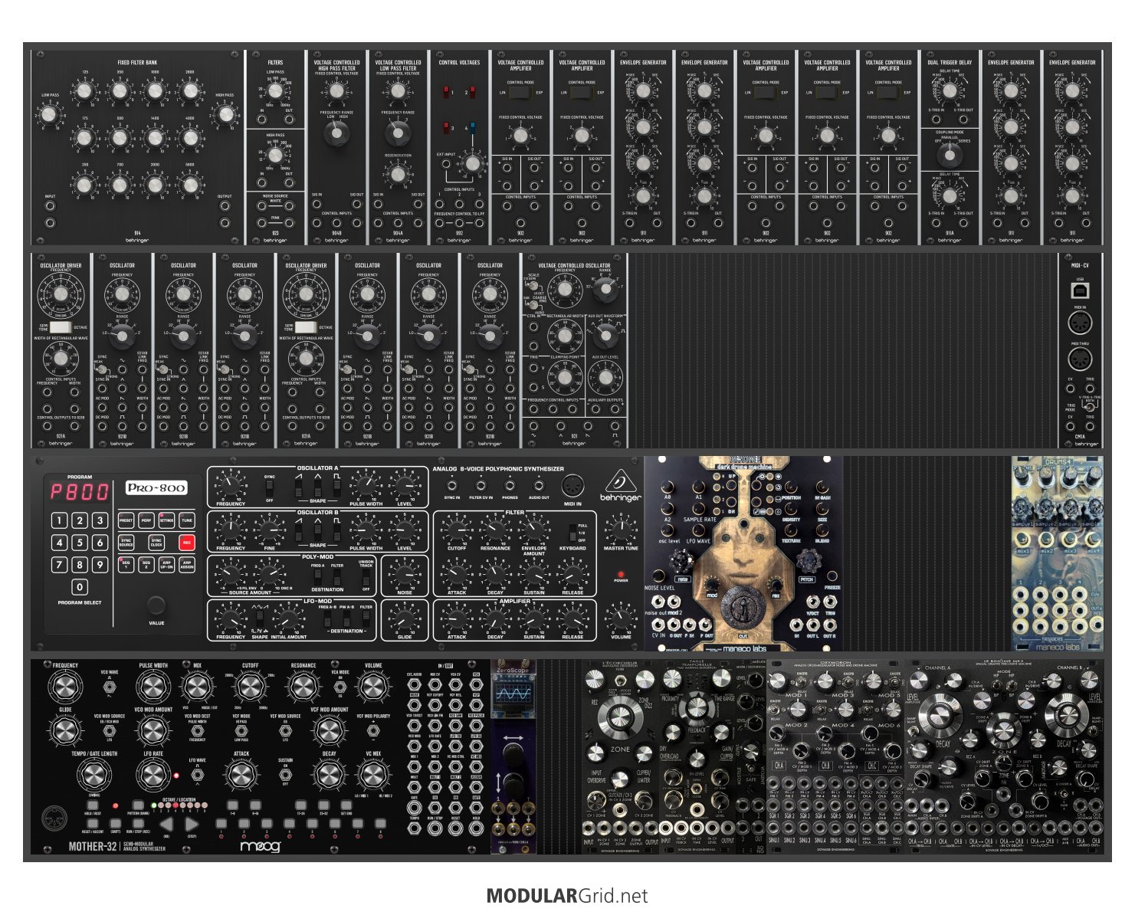The width and height of the screenshot is (1135, 912).
Task: Click Mother-32 TEMPO patch jack
Action: (414, 828)
